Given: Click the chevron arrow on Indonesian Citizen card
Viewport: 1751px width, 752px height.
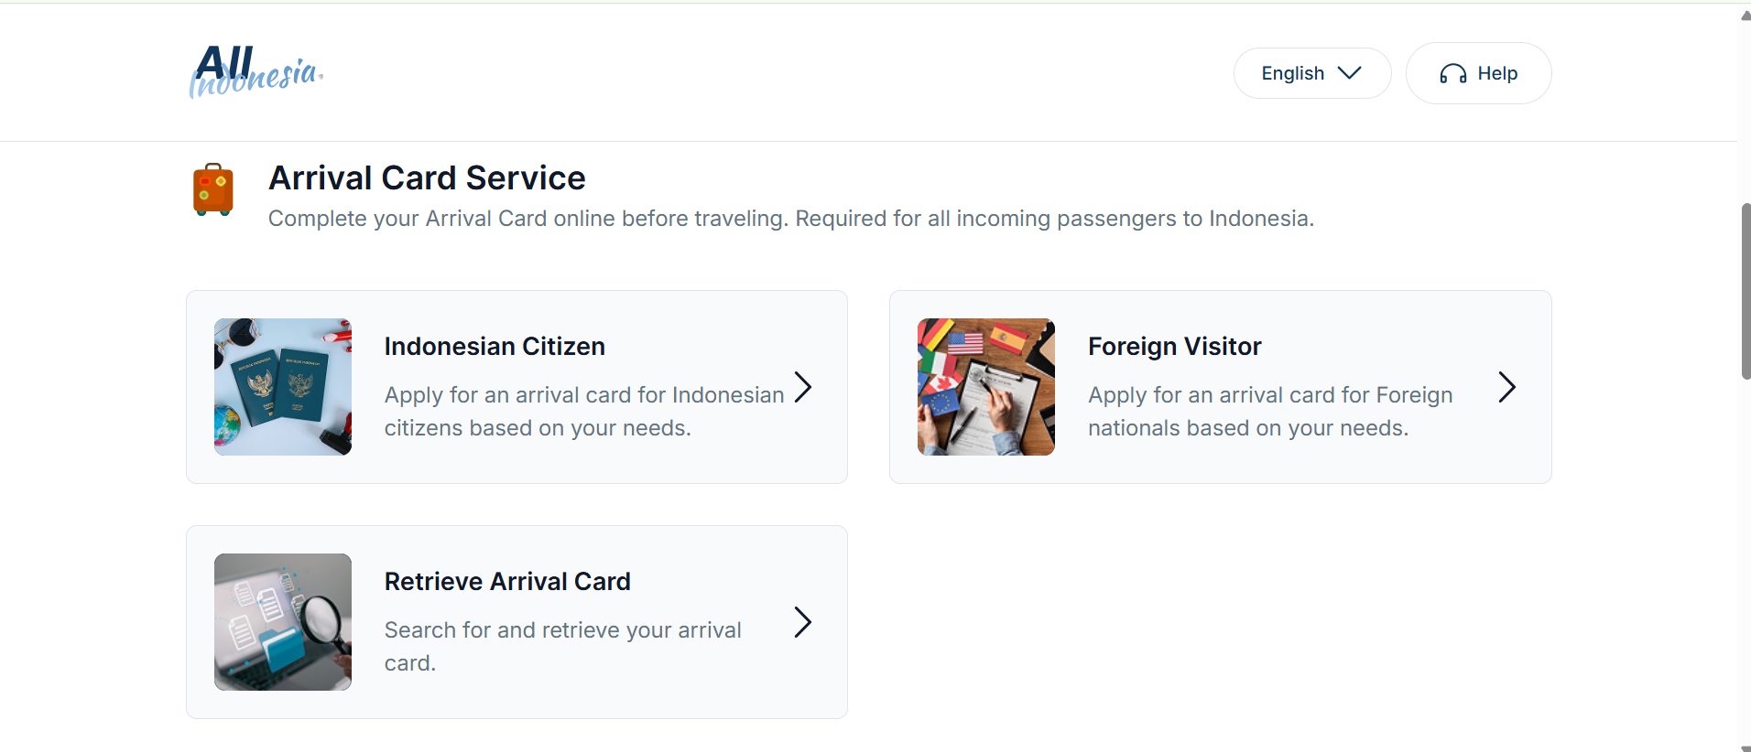Looking at the screenshot, I should [802, 387].
